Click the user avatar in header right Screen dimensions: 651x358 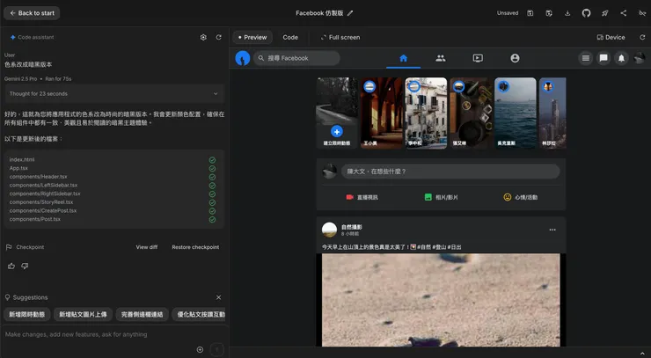point(640,58)
